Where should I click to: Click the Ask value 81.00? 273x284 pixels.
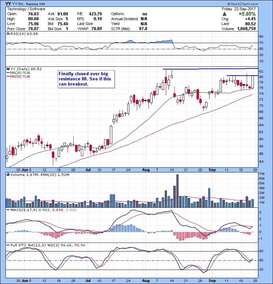click(63, 14)
